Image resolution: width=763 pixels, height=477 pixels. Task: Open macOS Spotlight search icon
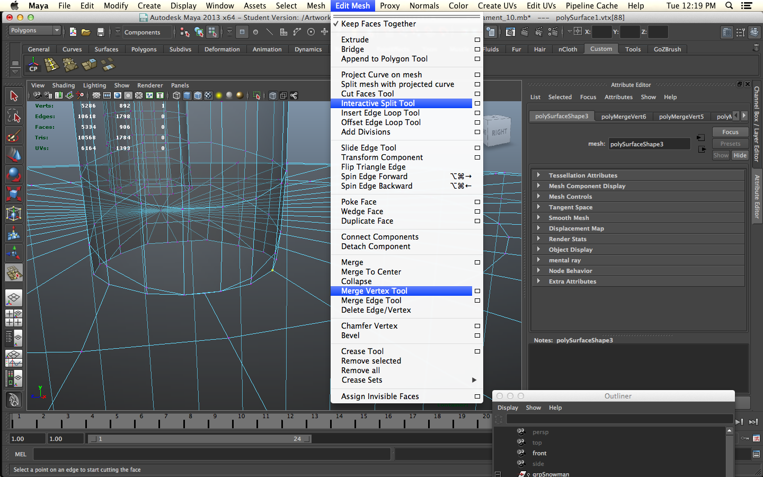(x=729, y=6)
